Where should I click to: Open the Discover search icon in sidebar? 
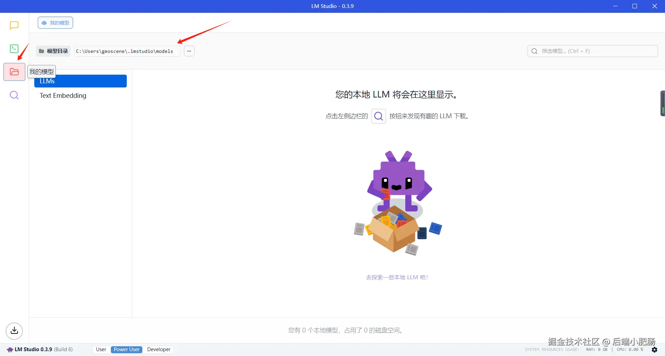point(14,95)
